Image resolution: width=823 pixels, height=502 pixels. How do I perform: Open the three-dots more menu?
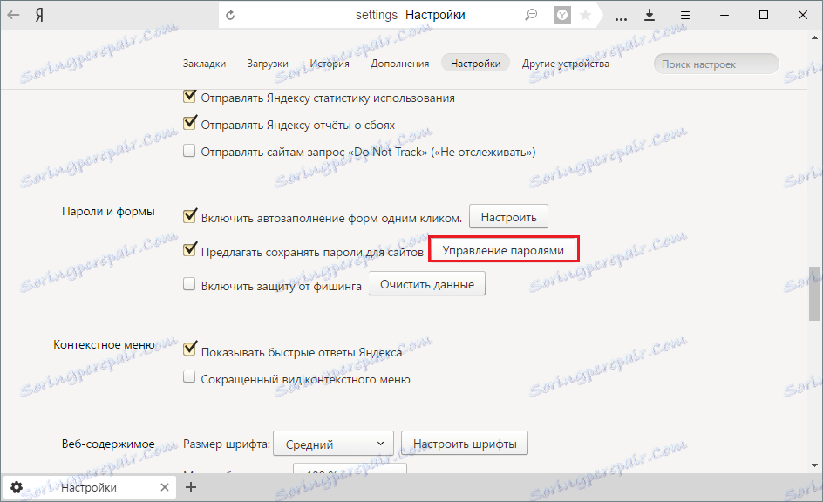click(x=621, y=19)
